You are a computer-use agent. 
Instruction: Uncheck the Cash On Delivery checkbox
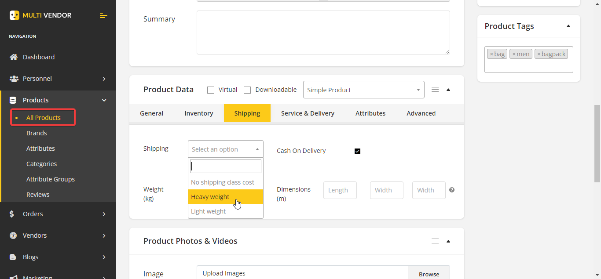[357, 151]
